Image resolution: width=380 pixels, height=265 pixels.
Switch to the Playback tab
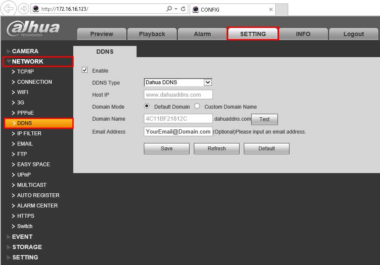tap(152, 34)
